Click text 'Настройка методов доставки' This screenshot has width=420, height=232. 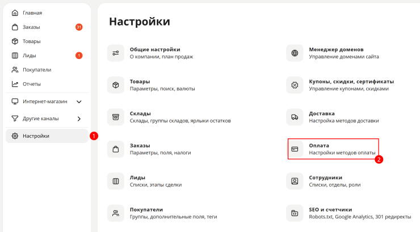point(343,121)
